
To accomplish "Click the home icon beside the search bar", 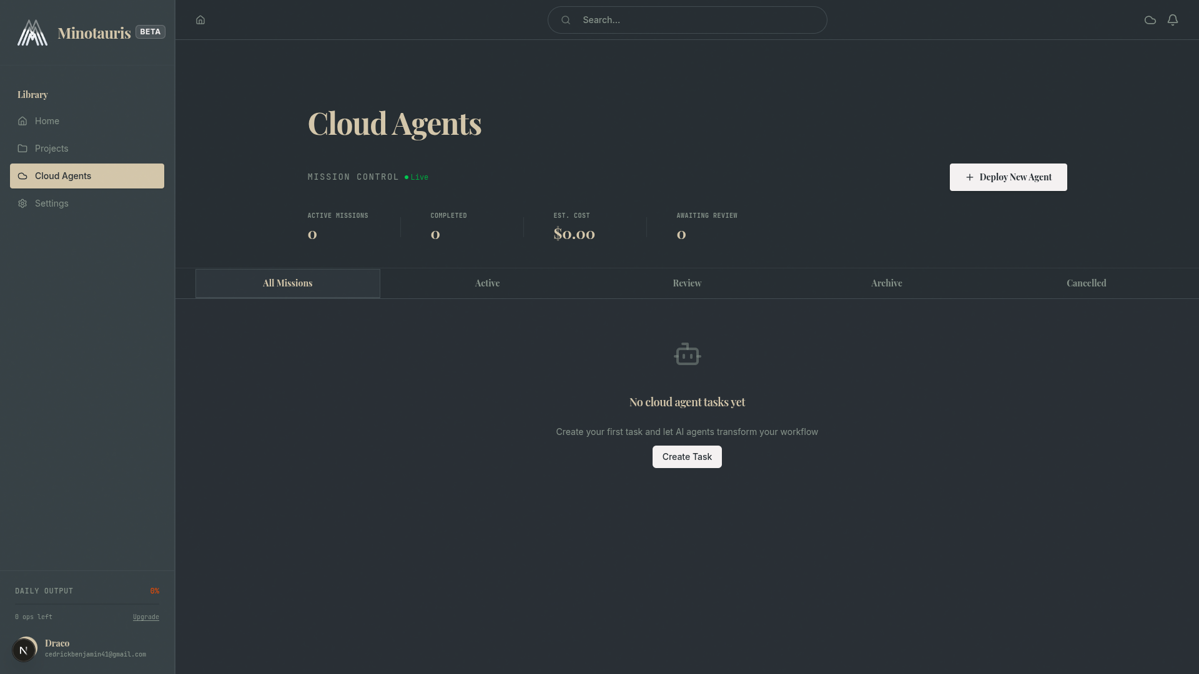I will [x=200, y=20].
